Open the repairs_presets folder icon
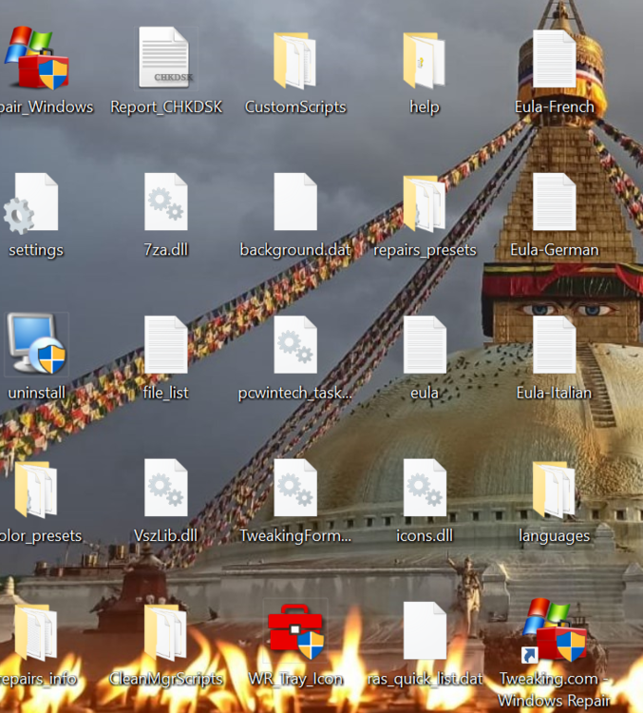Image resolution: width=643 pixels, height=713 pixels. point(424,202)
